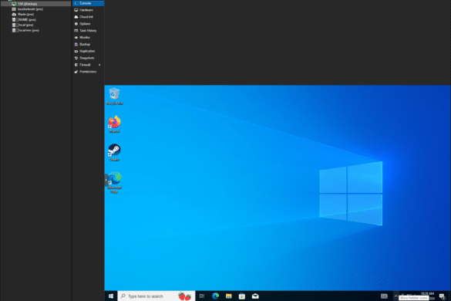Open File Explorer from the taskbar

coord(229,296)
